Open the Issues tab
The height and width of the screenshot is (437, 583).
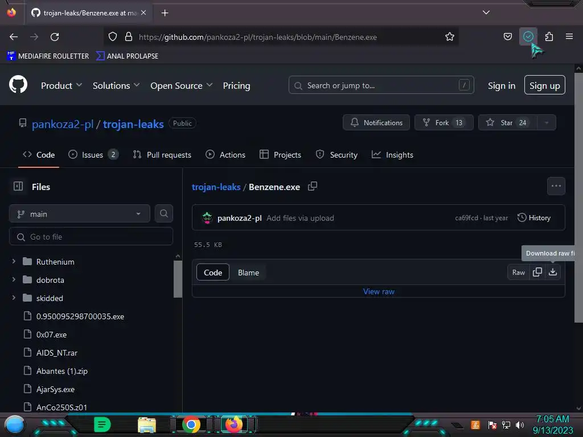click(x=93, y=155)
